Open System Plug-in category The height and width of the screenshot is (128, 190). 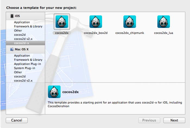(24, 68)
